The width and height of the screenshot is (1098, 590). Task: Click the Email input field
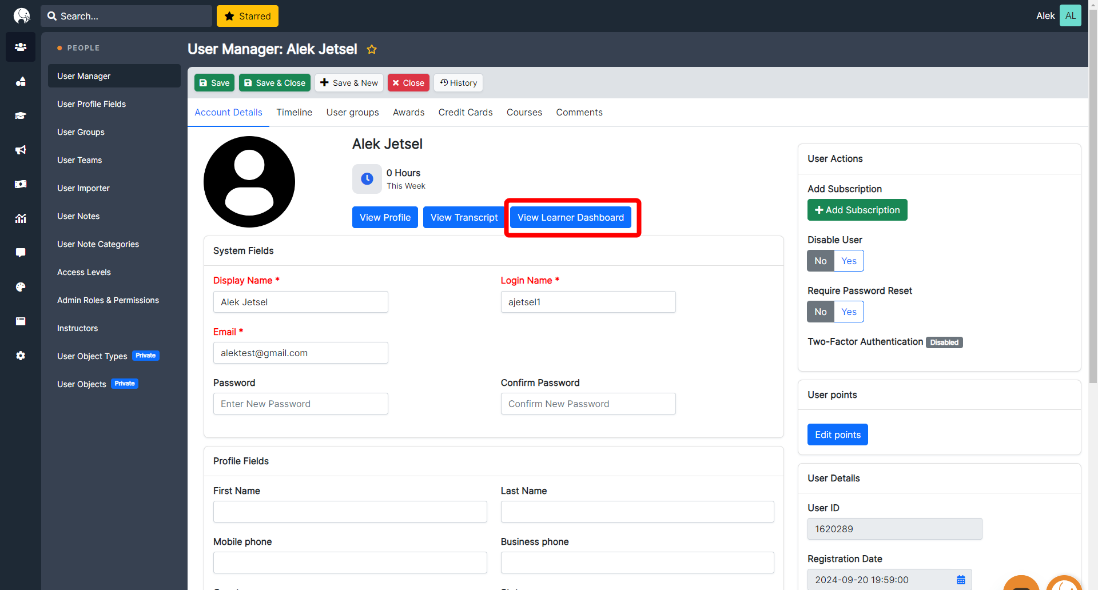coord(301,353)
